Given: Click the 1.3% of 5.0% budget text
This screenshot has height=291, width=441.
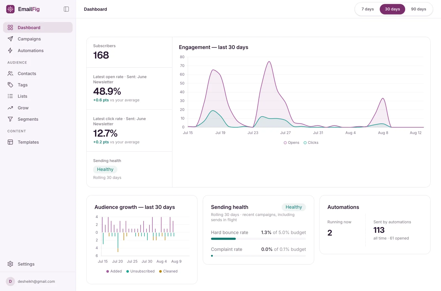Looking at the screenshot, I should point(283,232).
